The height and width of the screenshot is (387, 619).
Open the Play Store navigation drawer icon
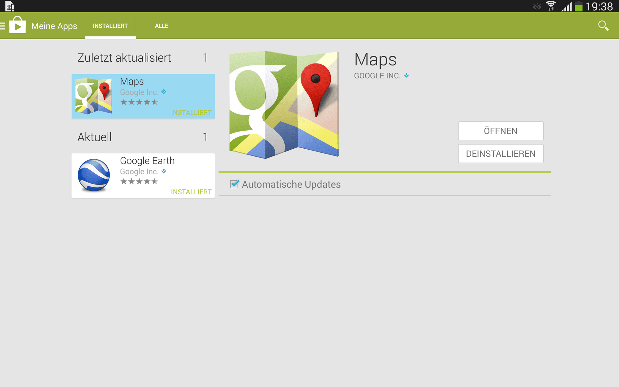[3, 26]
